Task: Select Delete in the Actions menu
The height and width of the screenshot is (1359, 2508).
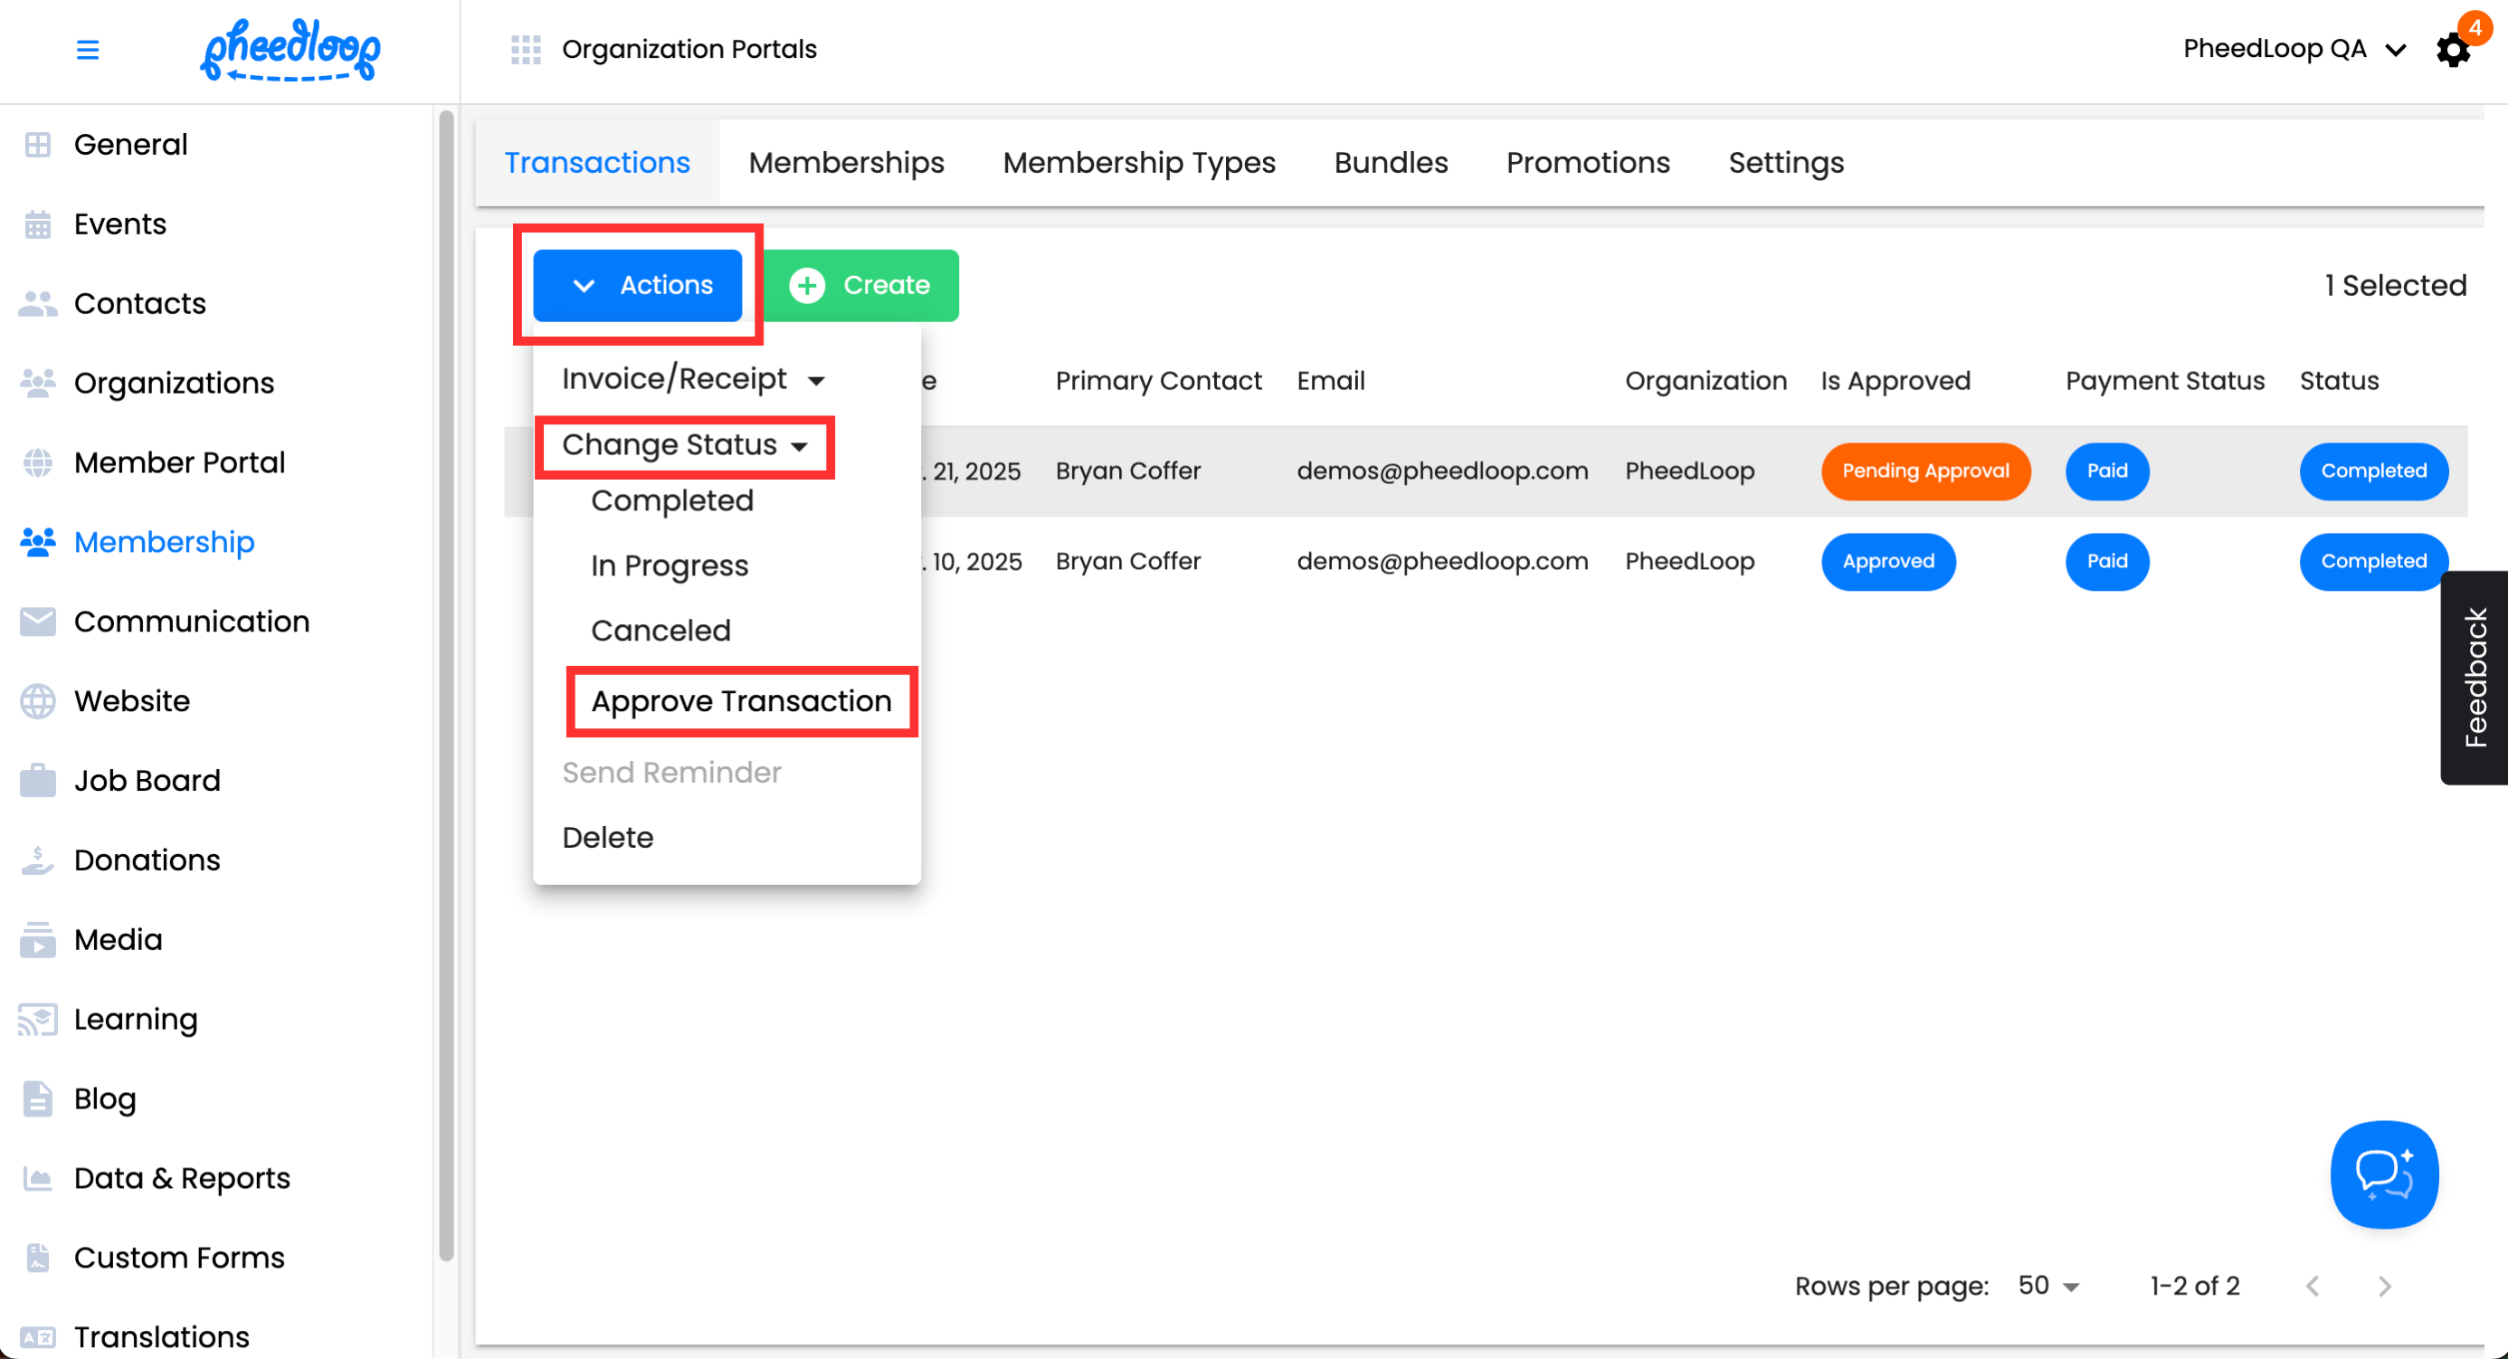Action: (607, 837)
